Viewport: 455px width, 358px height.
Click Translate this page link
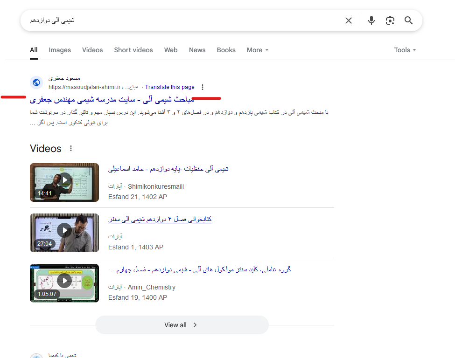[170, 87]
